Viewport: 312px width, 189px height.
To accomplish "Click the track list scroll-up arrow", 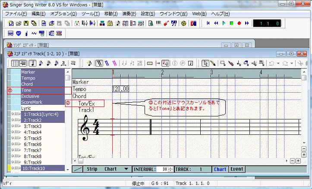I will point(68,72).
